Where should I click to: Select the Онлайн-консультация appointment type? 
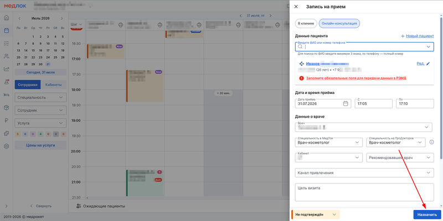339,24
